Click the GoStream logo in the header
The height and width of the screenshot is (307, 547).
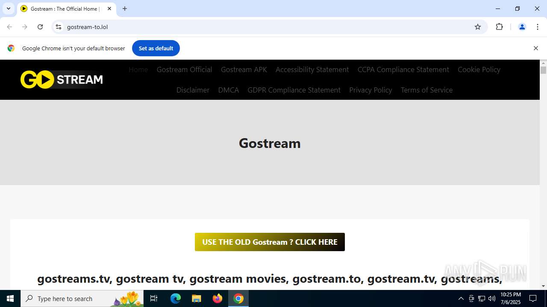tap(62, 79)
